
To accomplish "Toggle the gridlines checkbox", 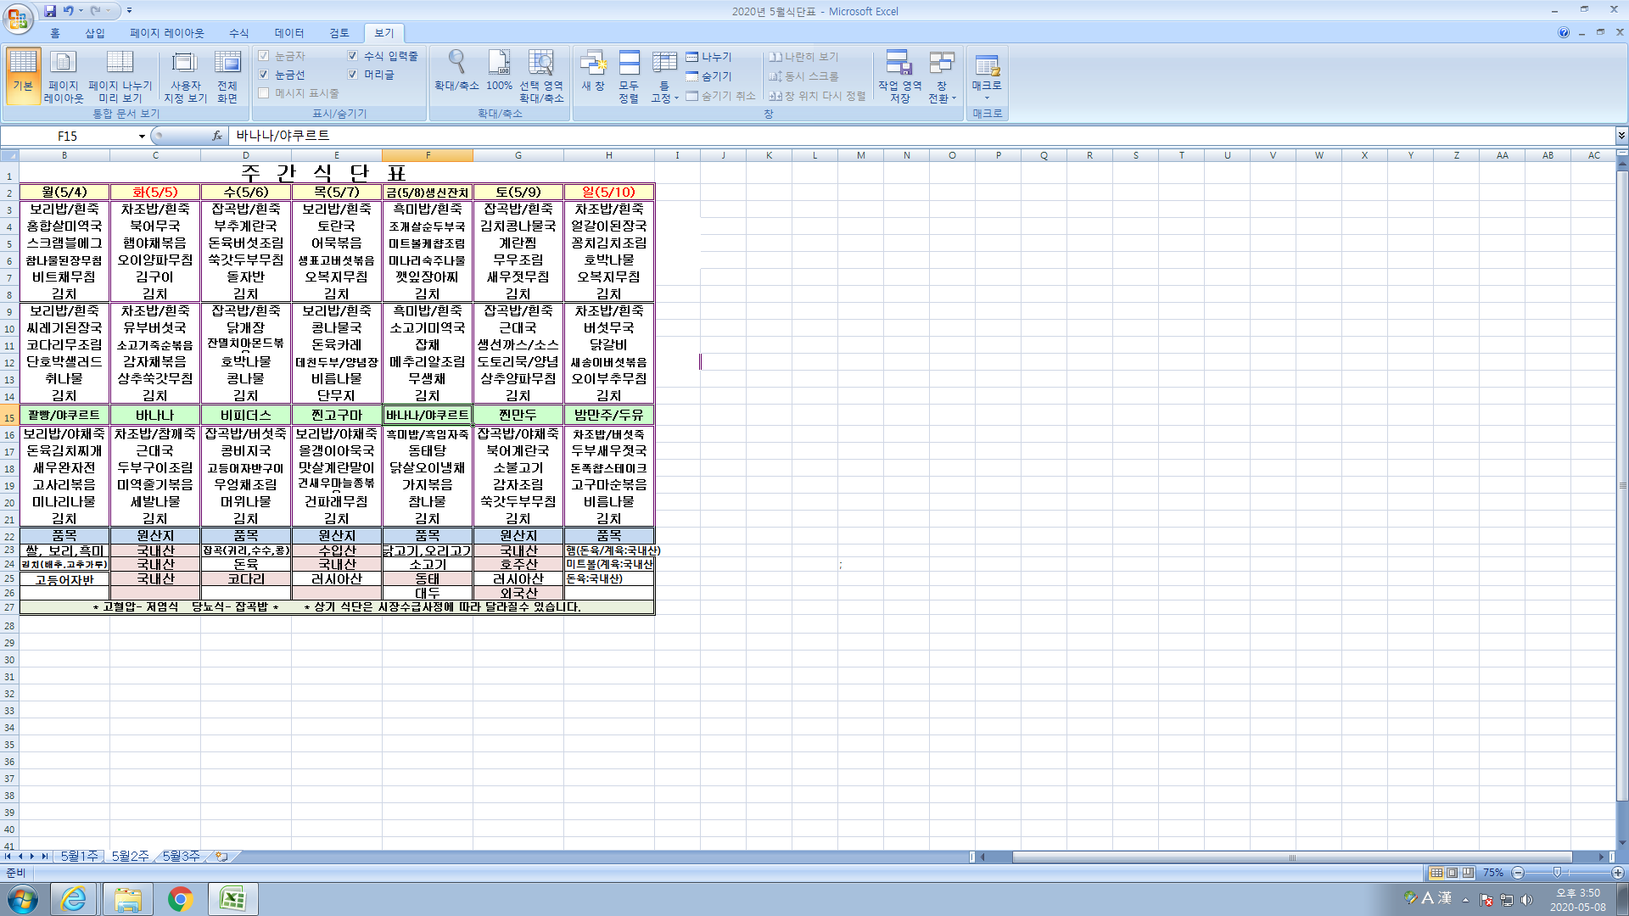I will [264, 75].
